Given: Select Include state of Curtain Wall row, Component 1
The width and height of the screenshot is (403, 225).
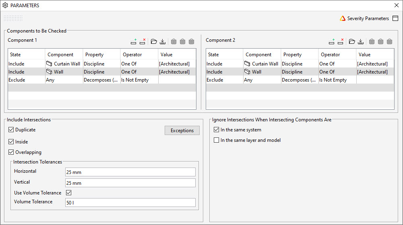Looking at the screenshot, I should pyautogui.click(x=27, y=63).
